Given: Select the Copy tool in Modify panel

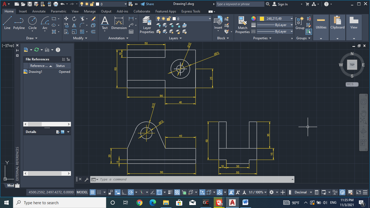Looking at the screenshot, I should pos(66,25).
